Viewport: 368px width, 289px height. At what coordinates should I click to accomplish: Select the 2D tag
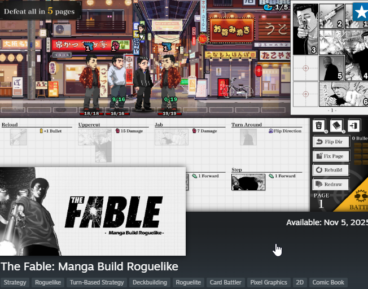[x=300, y=282]
